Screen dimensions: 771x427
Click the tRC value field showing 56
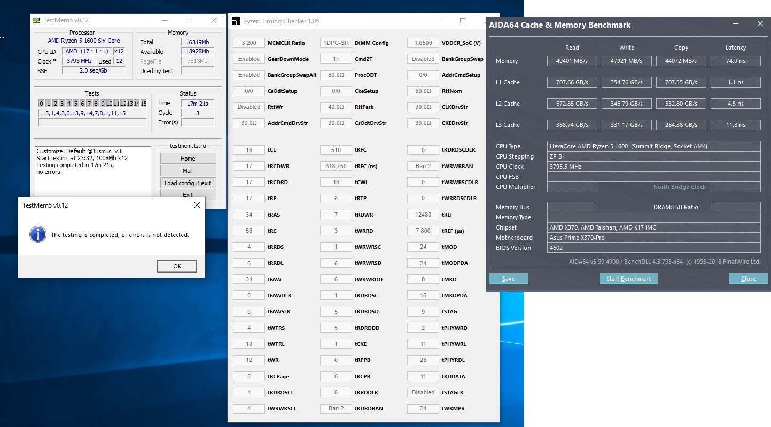pos(249,231)
